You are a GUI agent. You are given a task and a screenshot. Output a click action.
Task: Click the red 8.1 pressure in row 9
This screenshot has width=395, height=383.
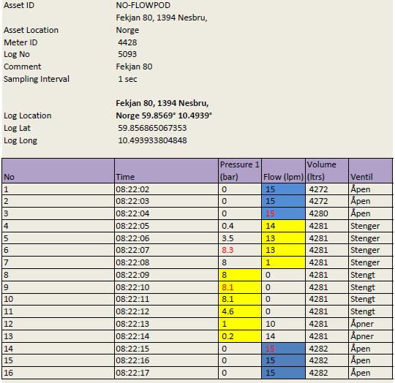tap(240, 287)
